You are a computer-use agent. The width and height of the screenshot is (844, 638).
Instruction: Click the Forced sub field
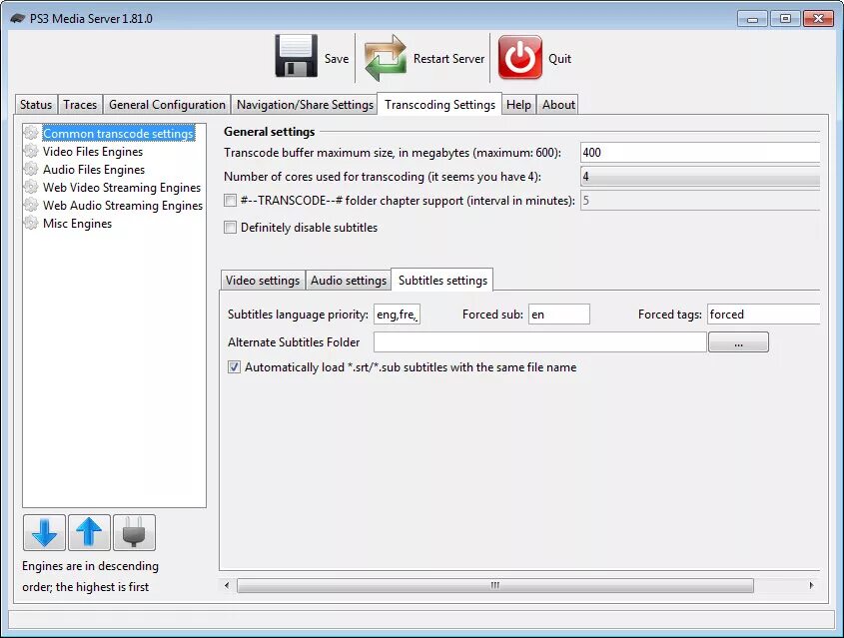pyautogui.click(x=558, y=315)
